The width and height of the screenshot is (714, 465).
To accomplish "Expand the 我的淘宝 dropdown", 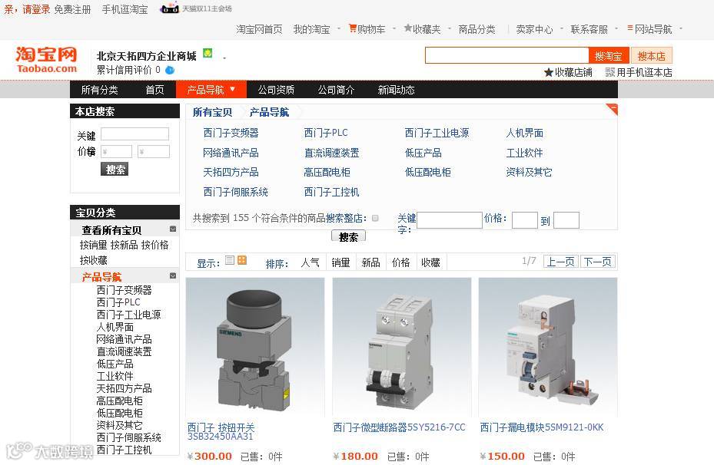I will (x=339, y=28).
